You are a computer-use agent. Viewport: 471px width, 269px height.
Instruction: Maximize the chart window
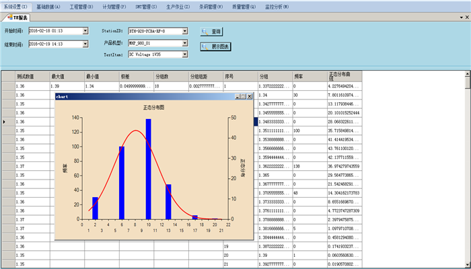pyautogui.click(x=244, y=97)
